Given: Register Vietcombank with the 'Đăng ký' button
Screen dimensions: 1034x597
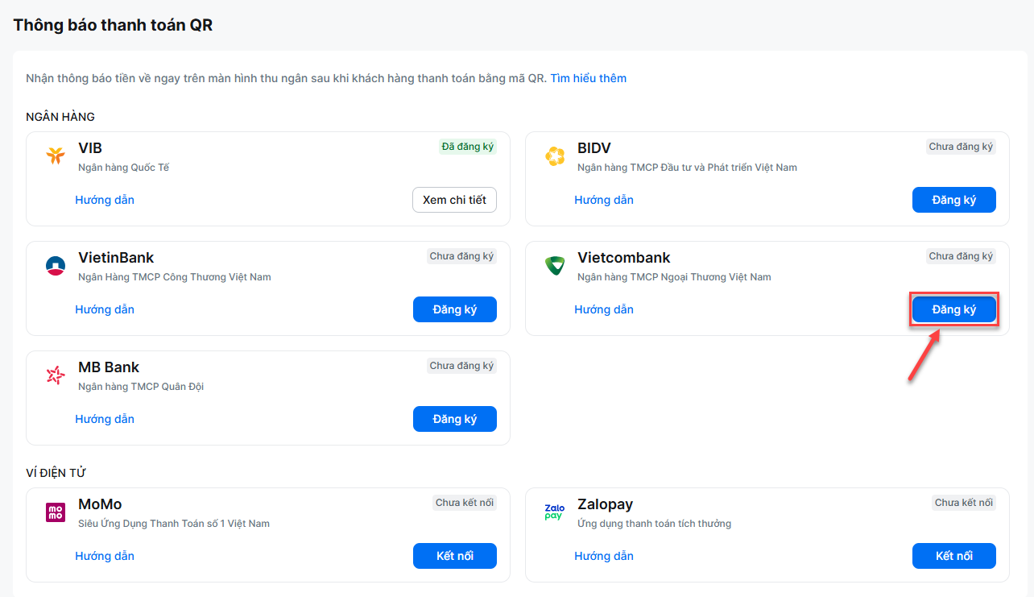Looking at the screenshot, I should pyautogui.click(x=954, y=309).
